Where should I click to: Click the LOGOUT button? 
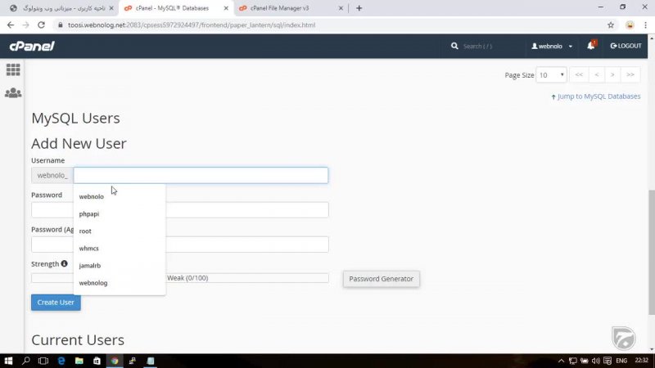(626, 46)
